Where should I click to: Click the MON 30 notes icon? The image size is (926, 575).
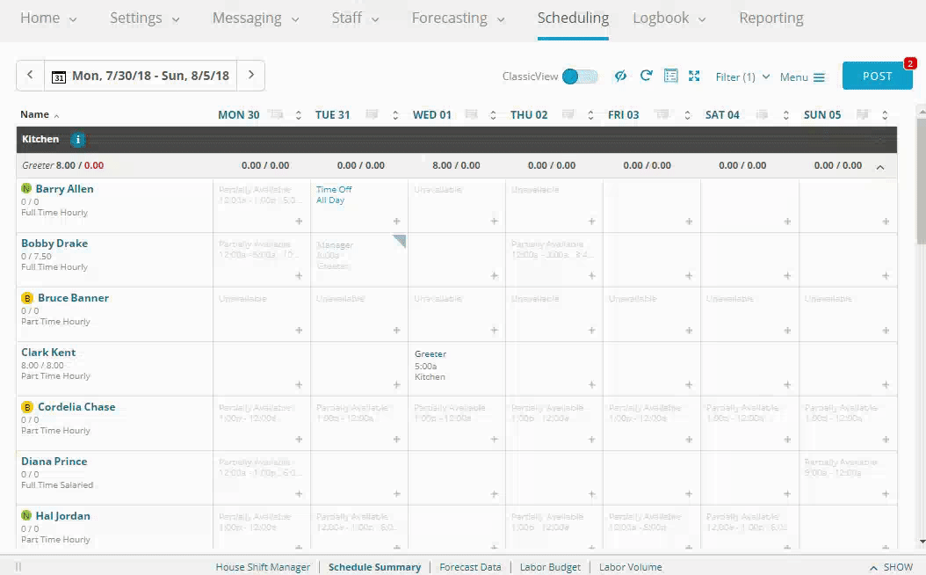pos(277,115)
